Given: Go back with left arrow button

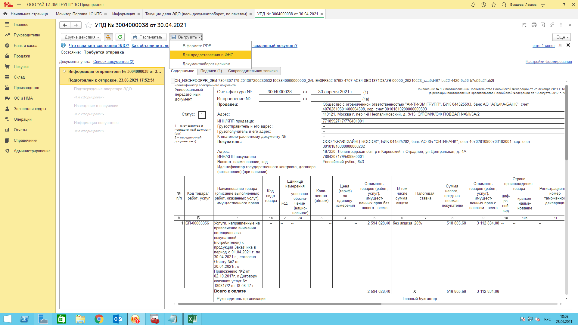Looking at the screenshot, I should coord(65,25).
